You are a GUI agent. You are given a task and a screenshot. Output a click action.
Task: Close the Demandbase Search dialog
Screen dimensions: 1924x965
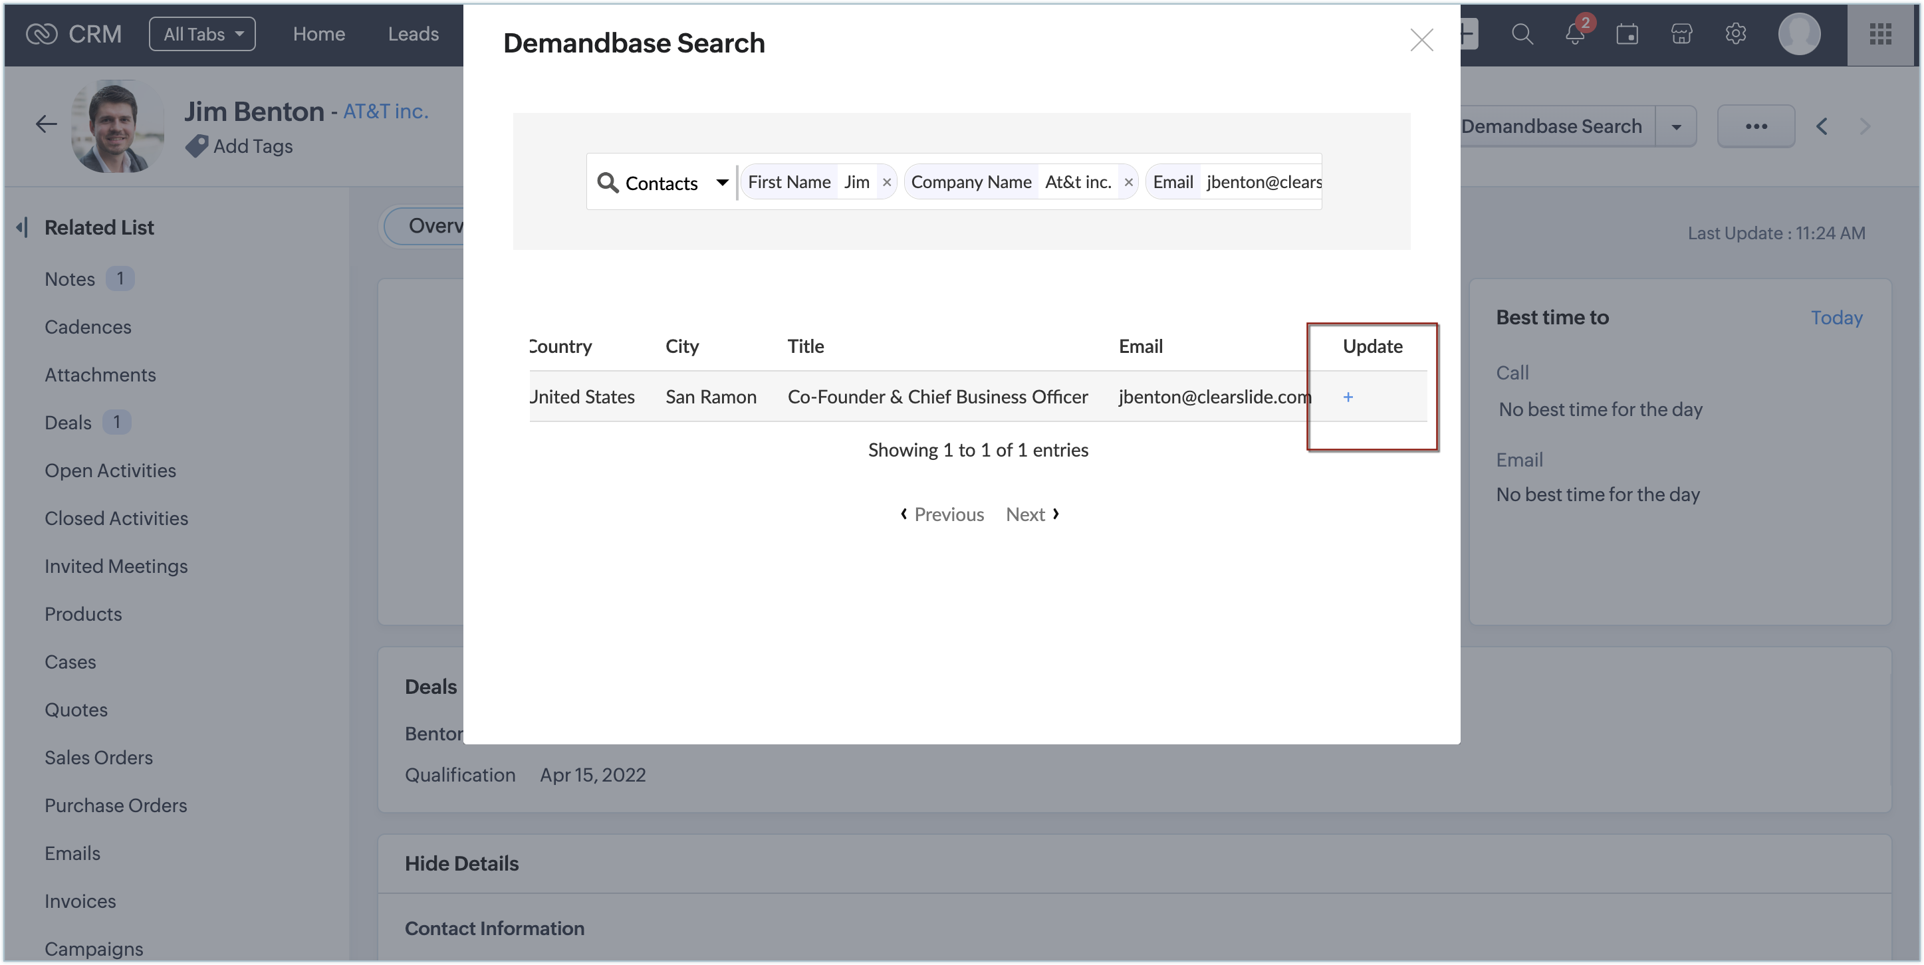coord(1421,41)
